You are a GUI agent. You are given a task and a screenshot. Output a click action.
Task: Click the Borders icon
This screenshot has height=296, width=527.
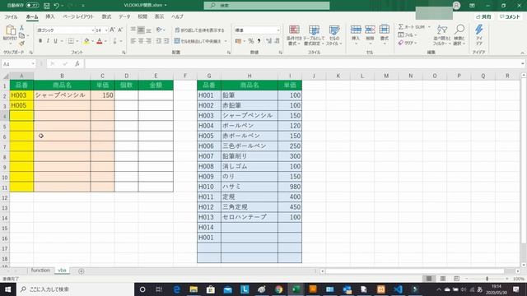(71, 41)
